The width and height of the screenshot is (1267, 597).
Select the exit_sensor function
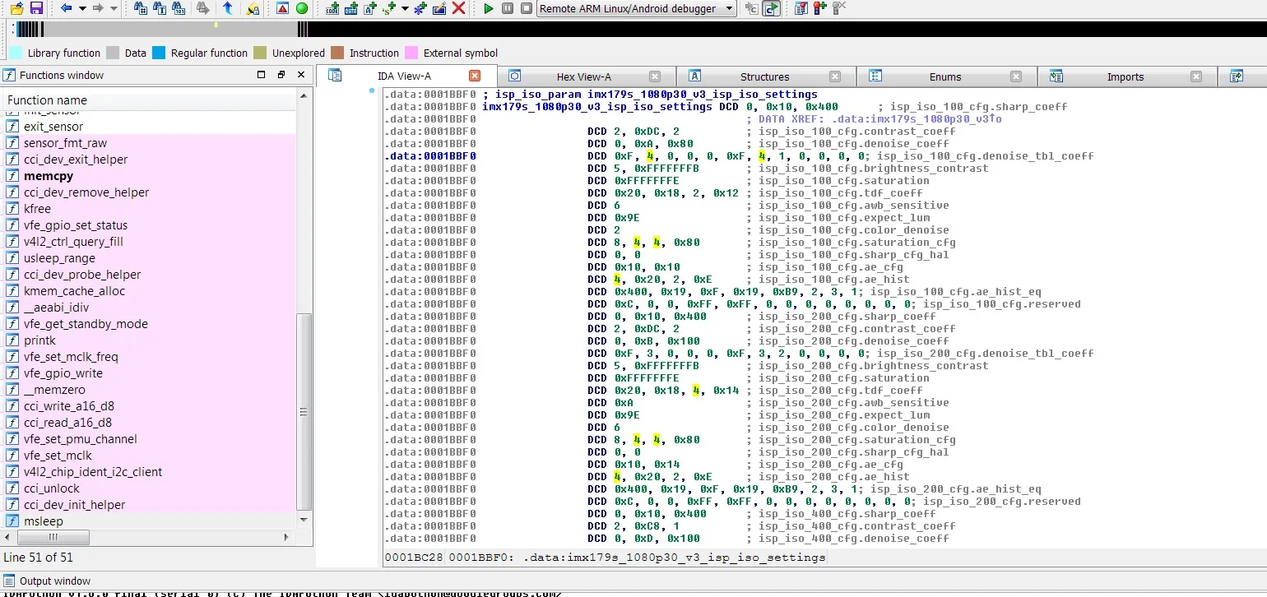[53, 127]
